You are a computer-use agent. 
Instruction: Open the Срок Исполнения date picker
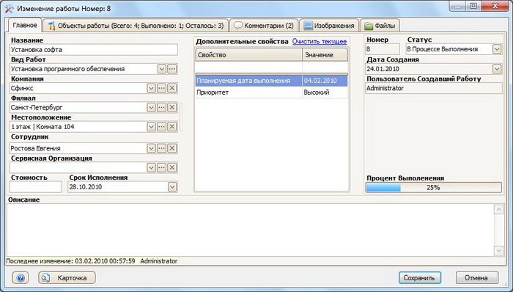(x=172, y=187)
